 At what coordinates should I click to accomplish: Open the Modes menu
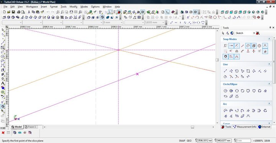tap(84, 7)
